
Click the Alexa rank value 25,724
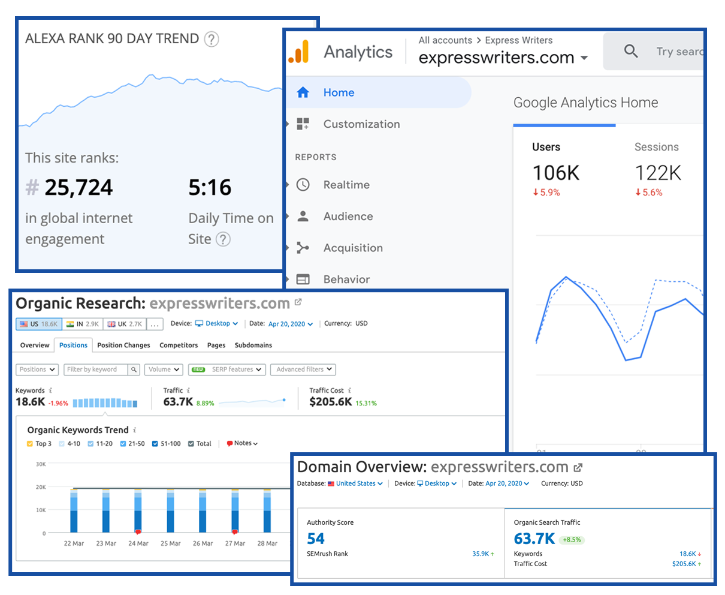coord(78,188)
